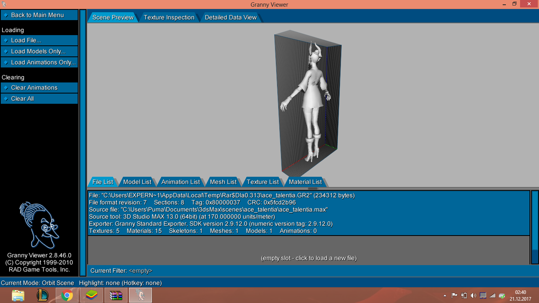
Task: Click the "Materials: 15" count
Action: 144,231
